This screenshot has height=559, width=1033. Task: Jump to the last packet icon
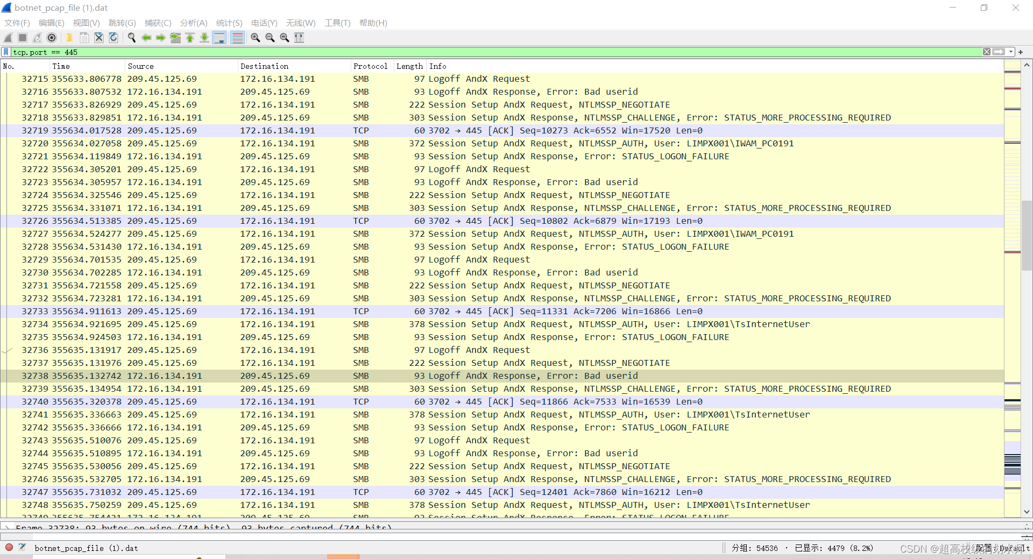tap(204, 38)
